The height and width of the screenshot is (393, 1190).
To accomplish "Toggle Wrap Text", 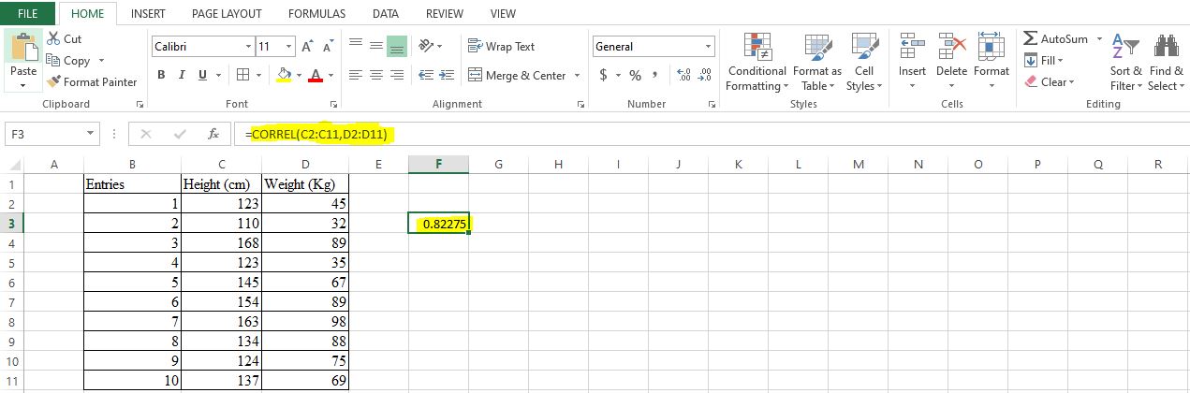I will point(501,46).
